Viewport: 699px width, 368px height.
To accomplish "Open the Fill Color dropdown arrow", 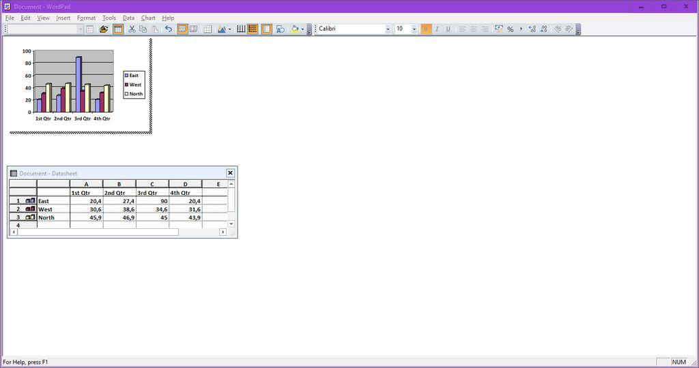I will coord(302,29).
